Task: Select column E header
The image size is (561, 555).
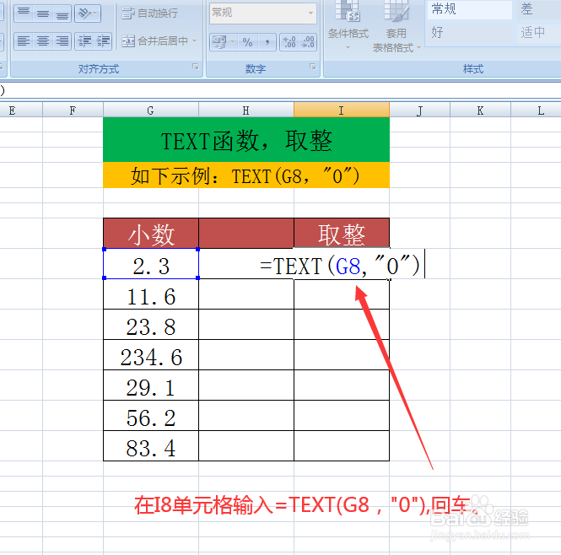Action: [21, 110]
